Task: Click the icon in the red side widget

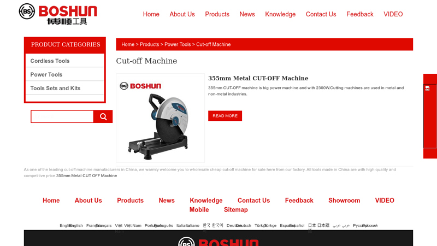Action: pyautogui.click(x=427, y=89)
